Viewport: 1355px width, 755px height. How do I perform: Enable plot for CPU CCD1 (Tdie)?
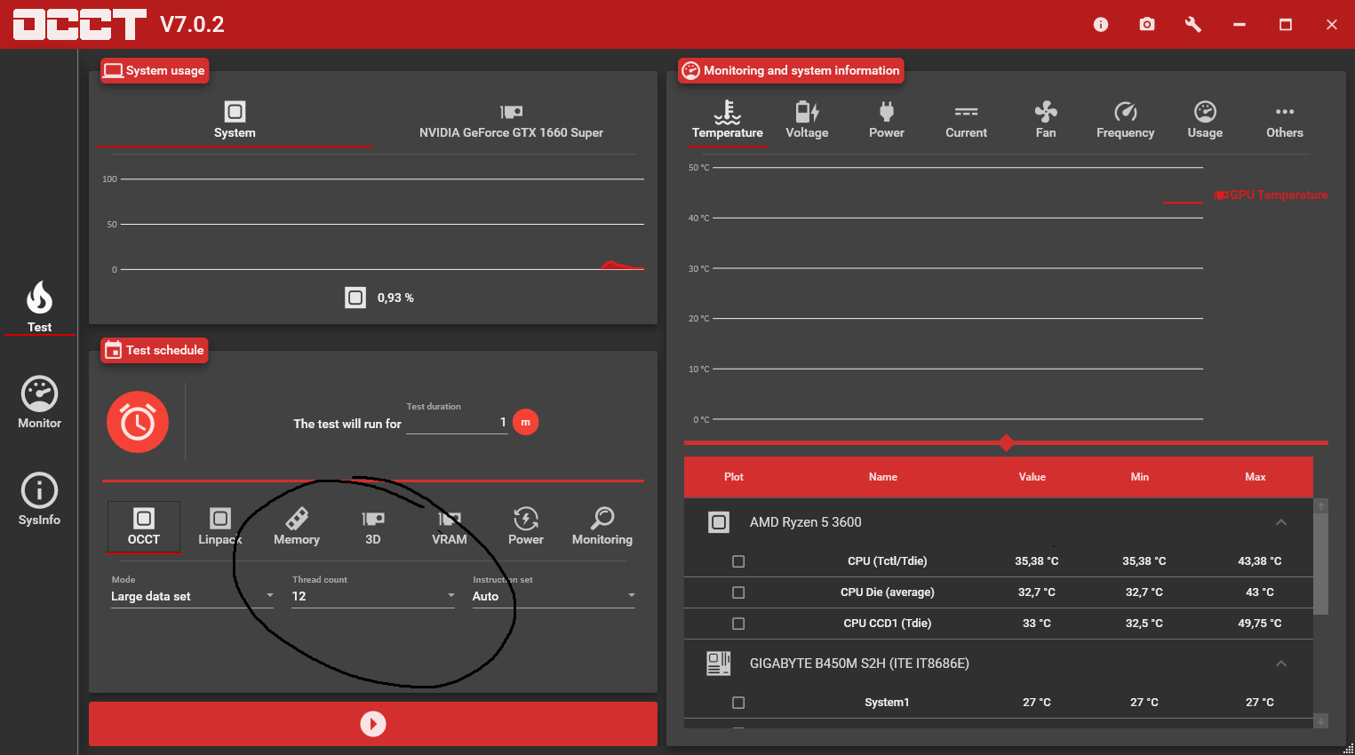[738, 624]
